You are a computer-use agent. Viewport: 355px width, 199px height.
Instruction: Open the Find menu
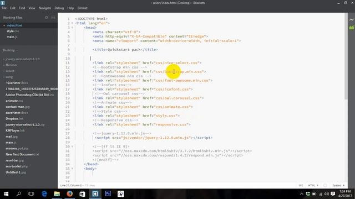click(22, 8)
